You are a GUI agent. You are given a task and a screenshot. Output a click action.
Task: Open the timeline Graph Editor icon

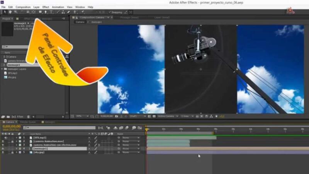tap(140, 128)
